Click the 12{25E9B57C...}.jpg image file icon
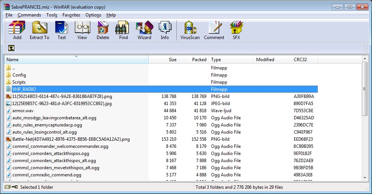The image size is (372, 194). [x=9, y=104]
